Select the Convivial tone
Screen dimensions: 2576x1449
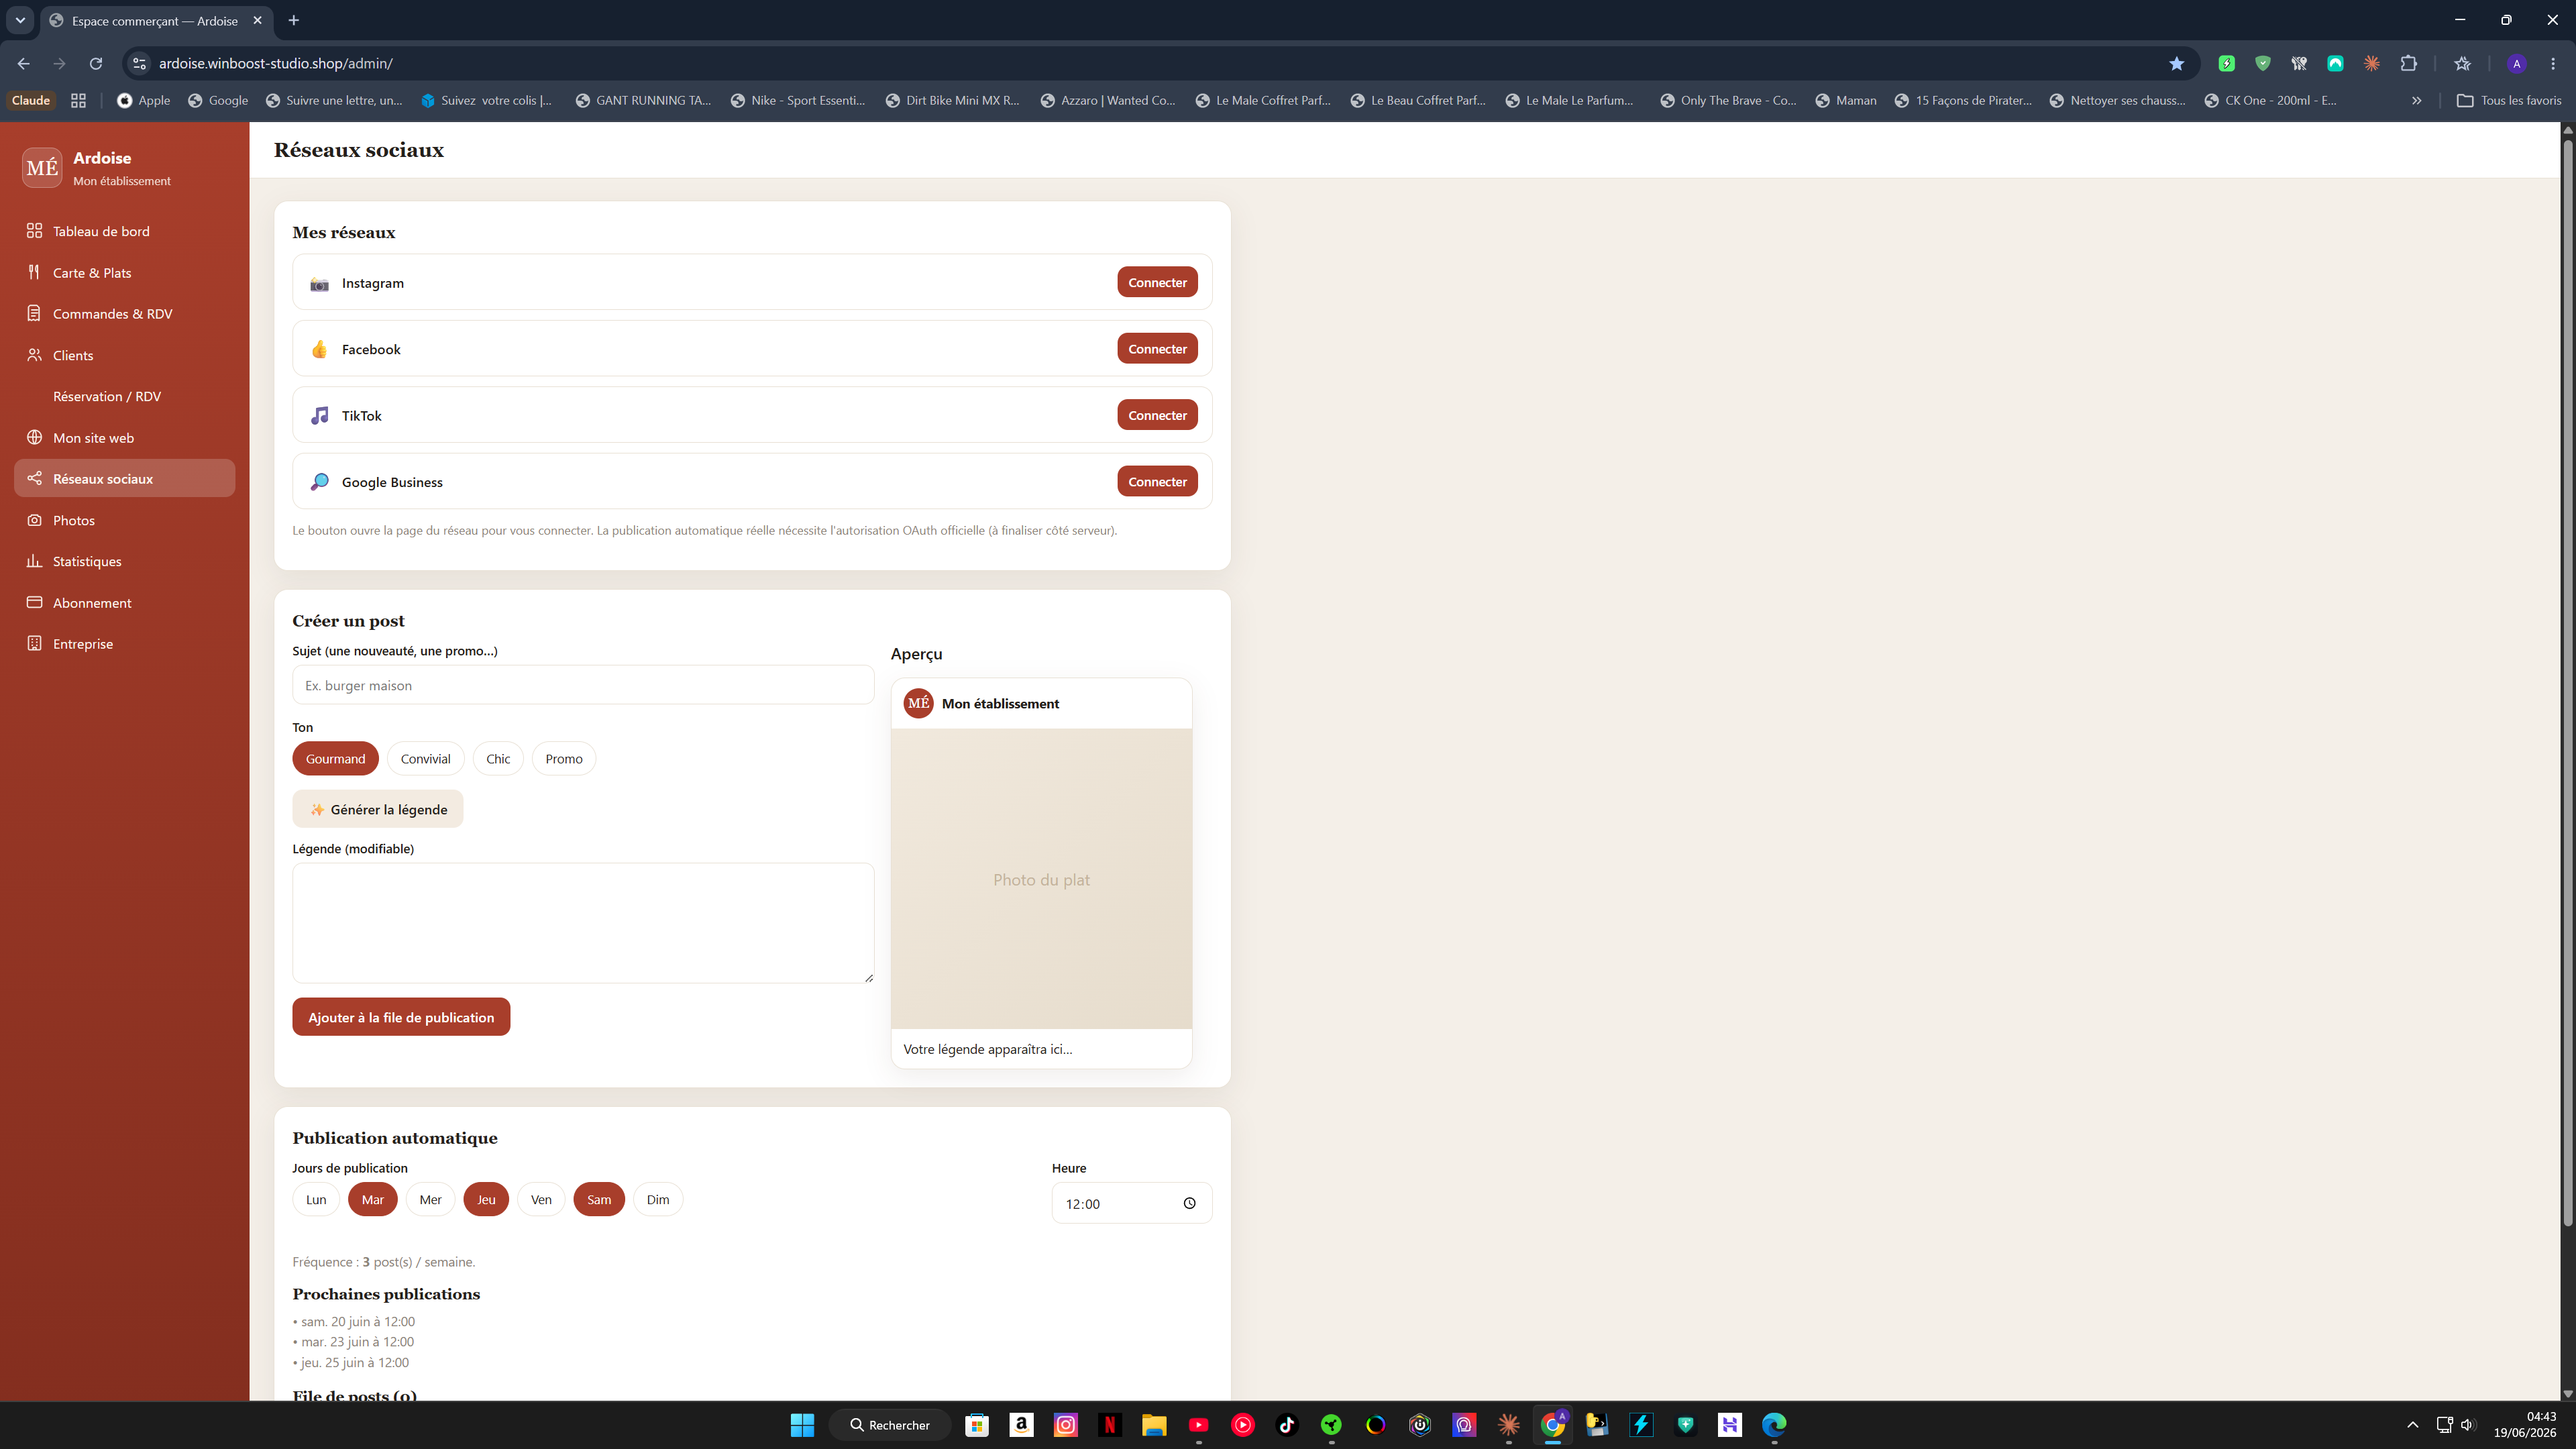pos(425,758)
